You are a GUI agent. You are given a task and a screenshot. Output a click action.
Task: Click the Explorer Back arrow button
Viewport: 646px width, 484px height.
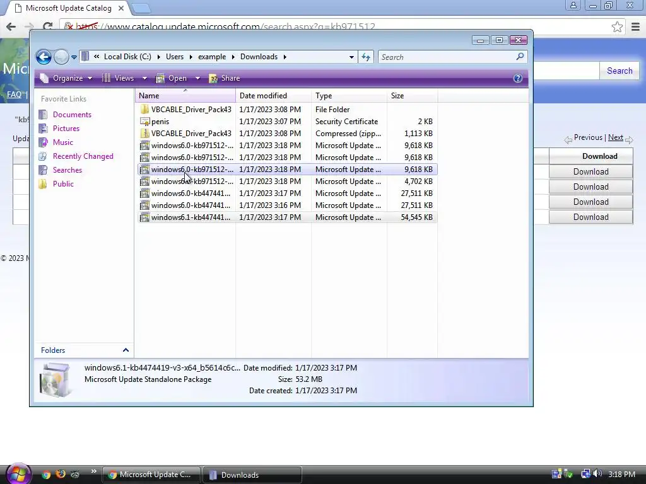pos(44,57)
